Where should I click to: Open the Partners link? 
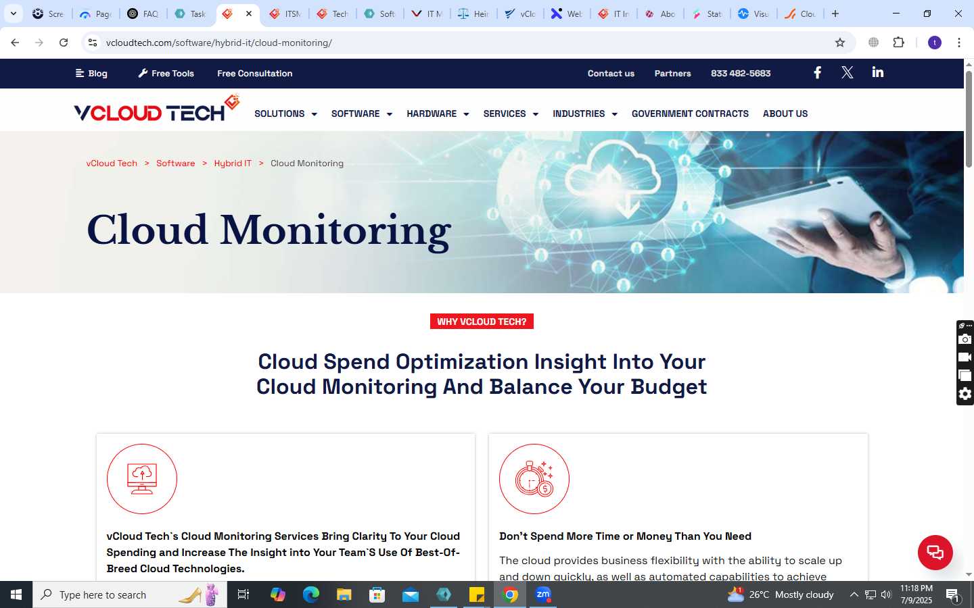tap(672, 73)
